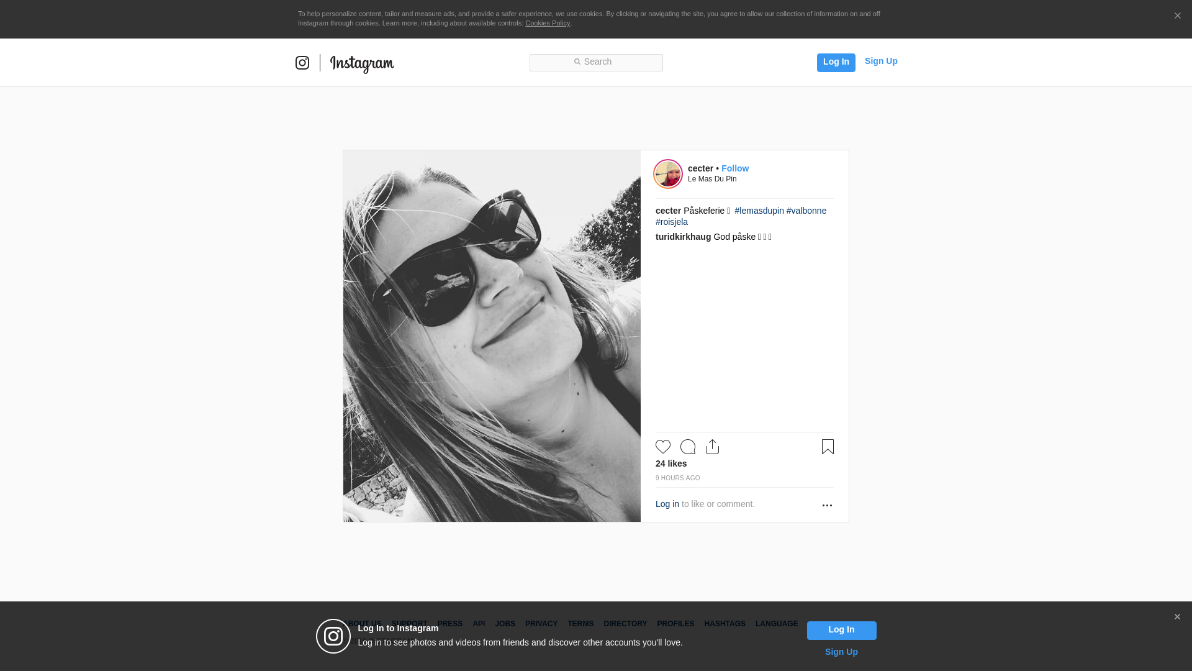Open the three-dot more options menu
This screenshot has width=1192, height=671.
pos(827,505)
